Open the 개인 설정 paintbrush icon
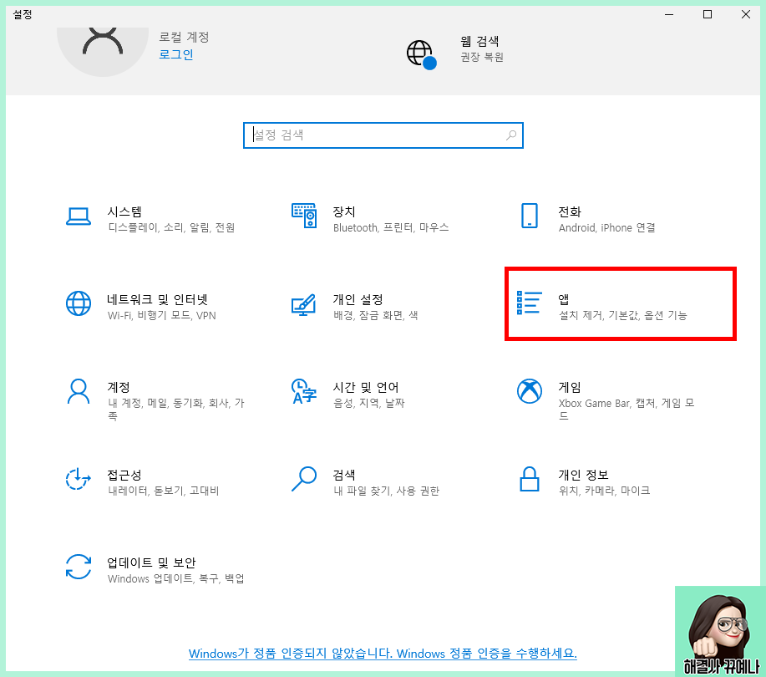This screenshot has width=766, height=677. point(303,304)
